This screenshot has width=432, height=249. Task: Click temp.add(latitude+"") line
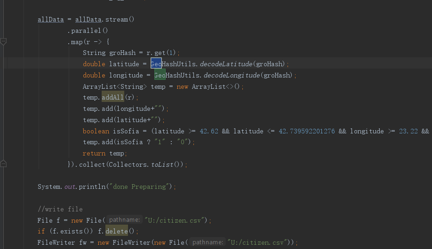(x=124, y=120)
